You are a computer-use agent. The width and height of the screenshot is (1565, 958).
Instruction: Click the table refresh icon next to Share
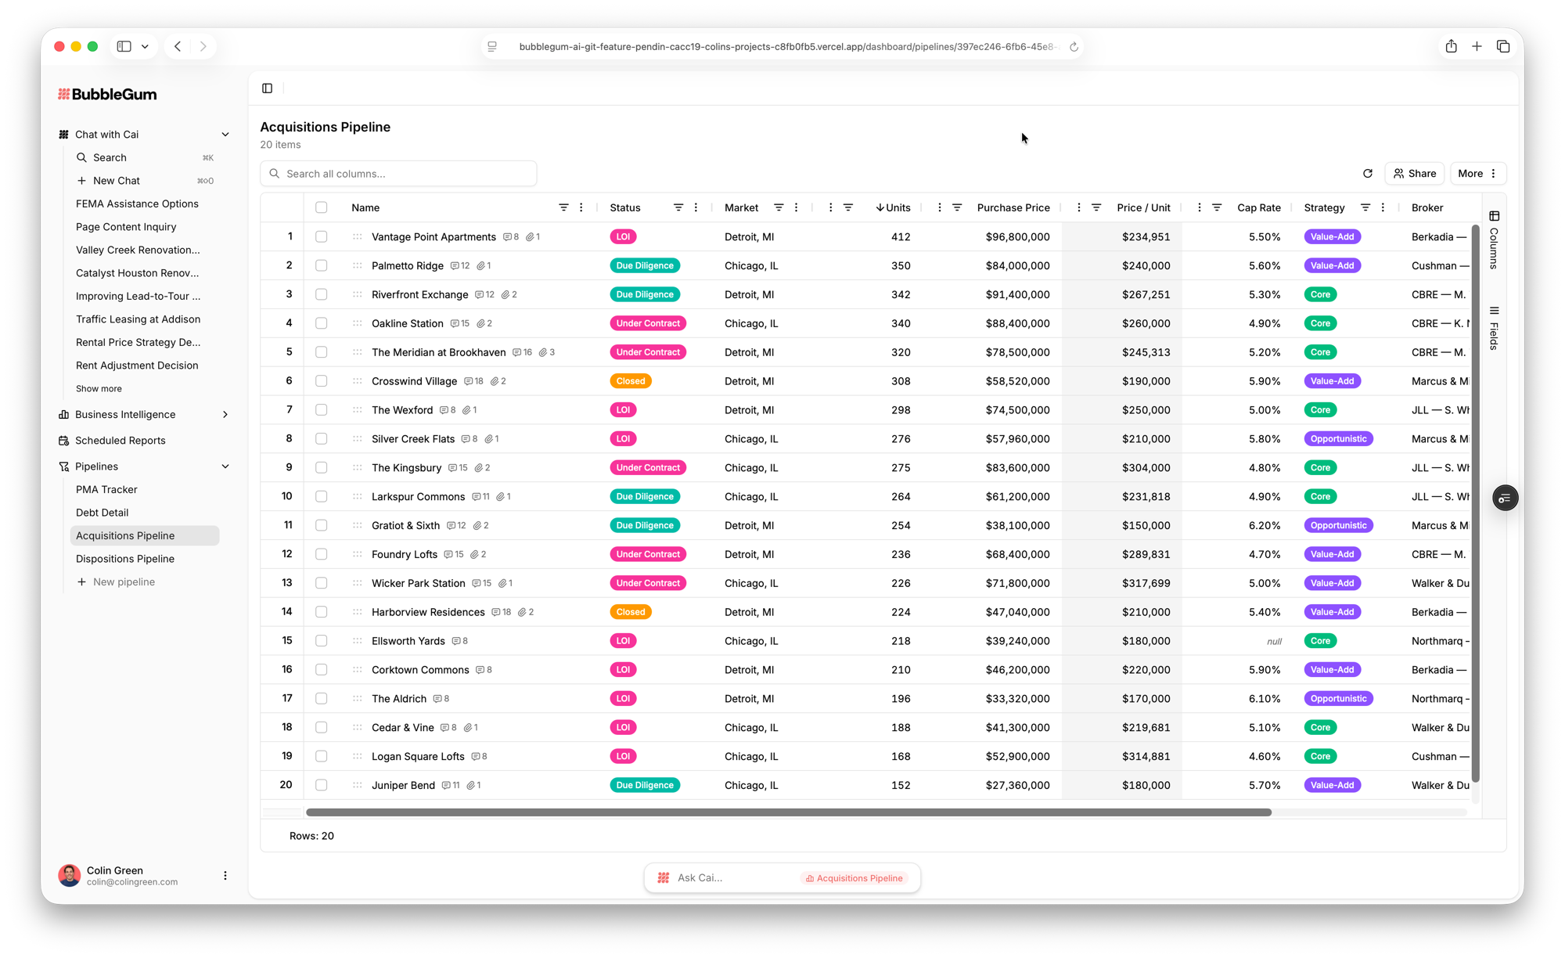point(1368,174)
